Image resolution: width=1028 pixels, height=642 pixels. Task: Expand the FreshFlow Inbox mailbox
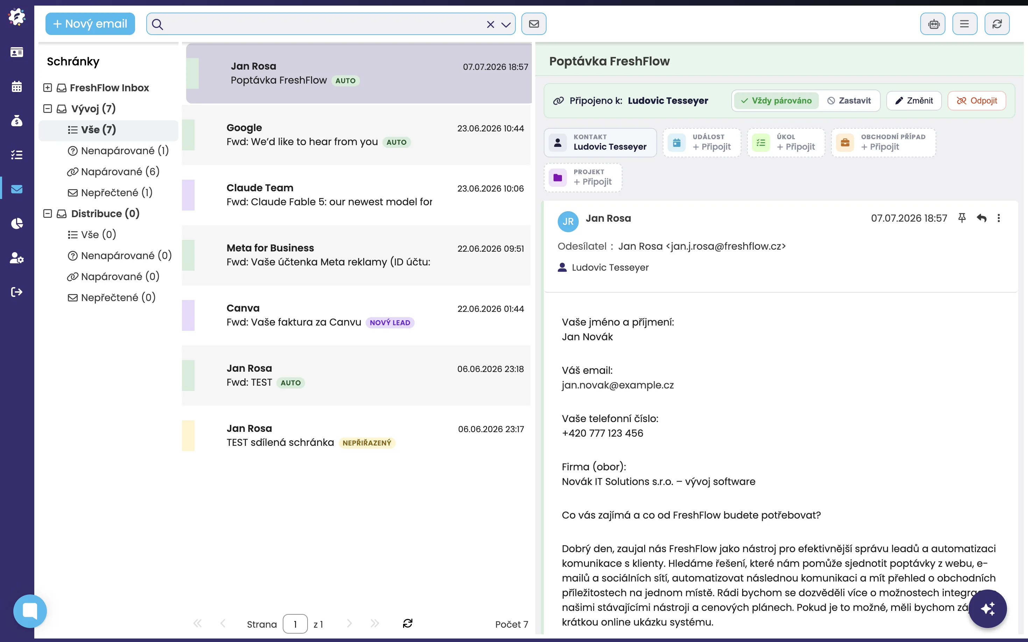(x=48, y=87)
